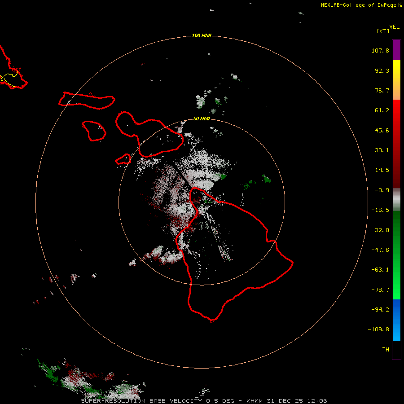This screenshot has height=404, width=404.
Task: Select the -16.5 value on velocity scale
Action: click(380, 210)
